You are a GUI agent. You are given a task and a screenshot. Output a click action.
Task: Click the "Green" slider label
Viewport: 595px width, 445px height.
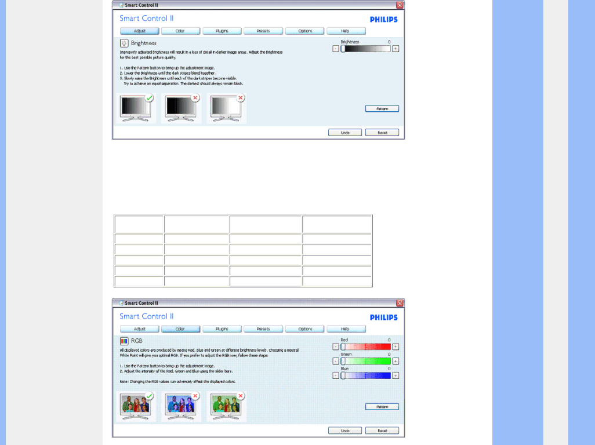346,354
